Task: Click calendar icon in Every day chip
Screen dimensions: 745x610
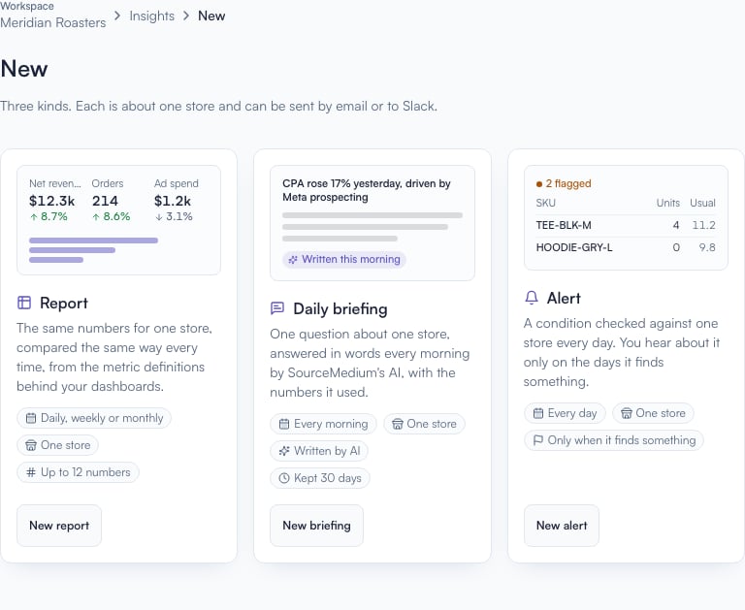Action: tap(537, 413)
